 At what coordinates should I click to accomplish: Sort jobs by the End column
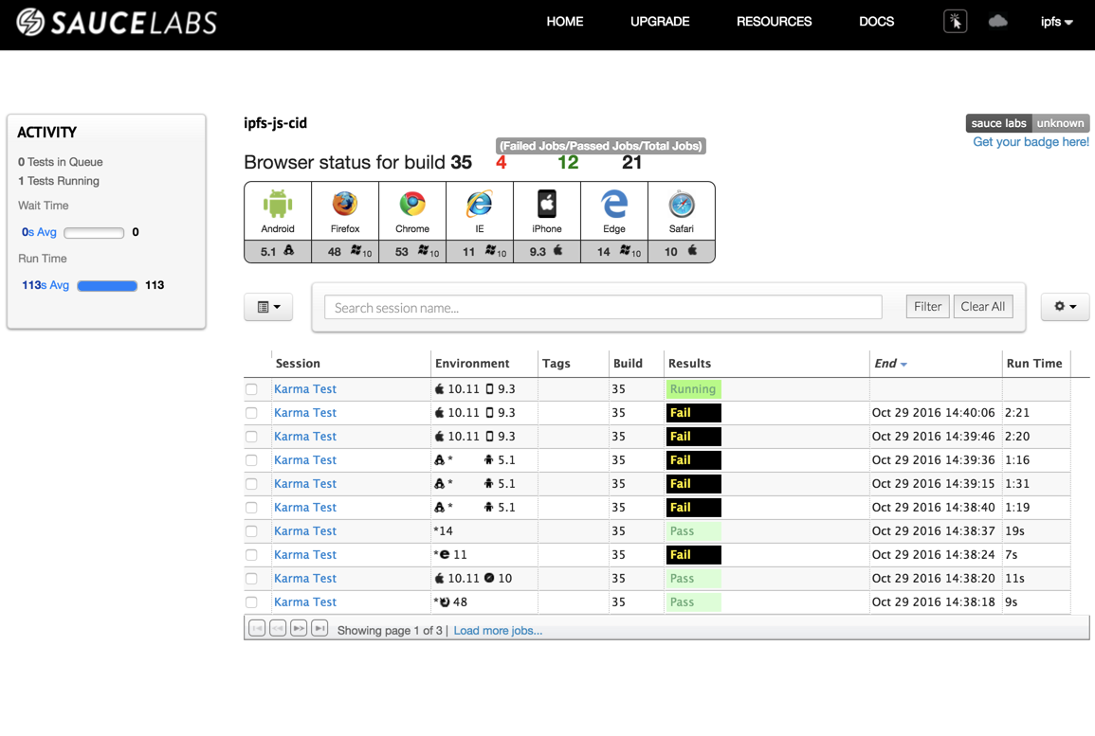click(890, 364)
